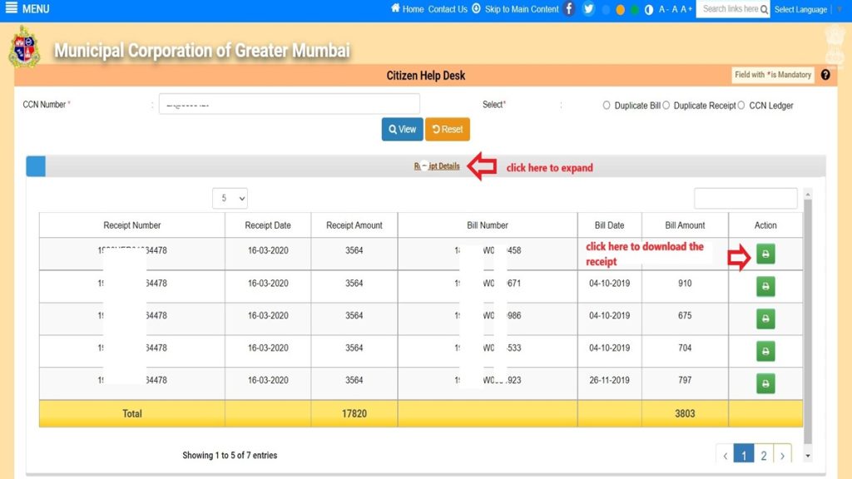Click the print receipt icon on first row
The height and width of the screenshot is (479, 852).
coord(765,255)
